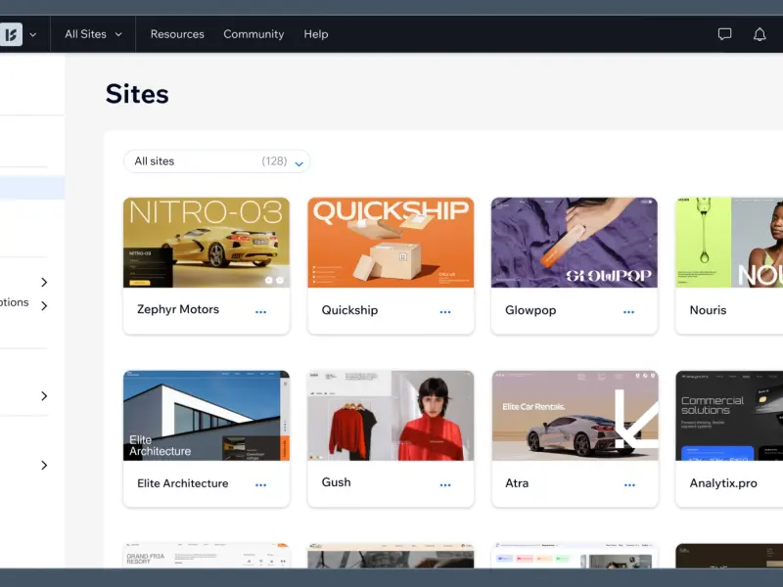This screenshot has height=587, width=783.
Task: Open the Elite Architecture site thumbnail
Action: 207,415
